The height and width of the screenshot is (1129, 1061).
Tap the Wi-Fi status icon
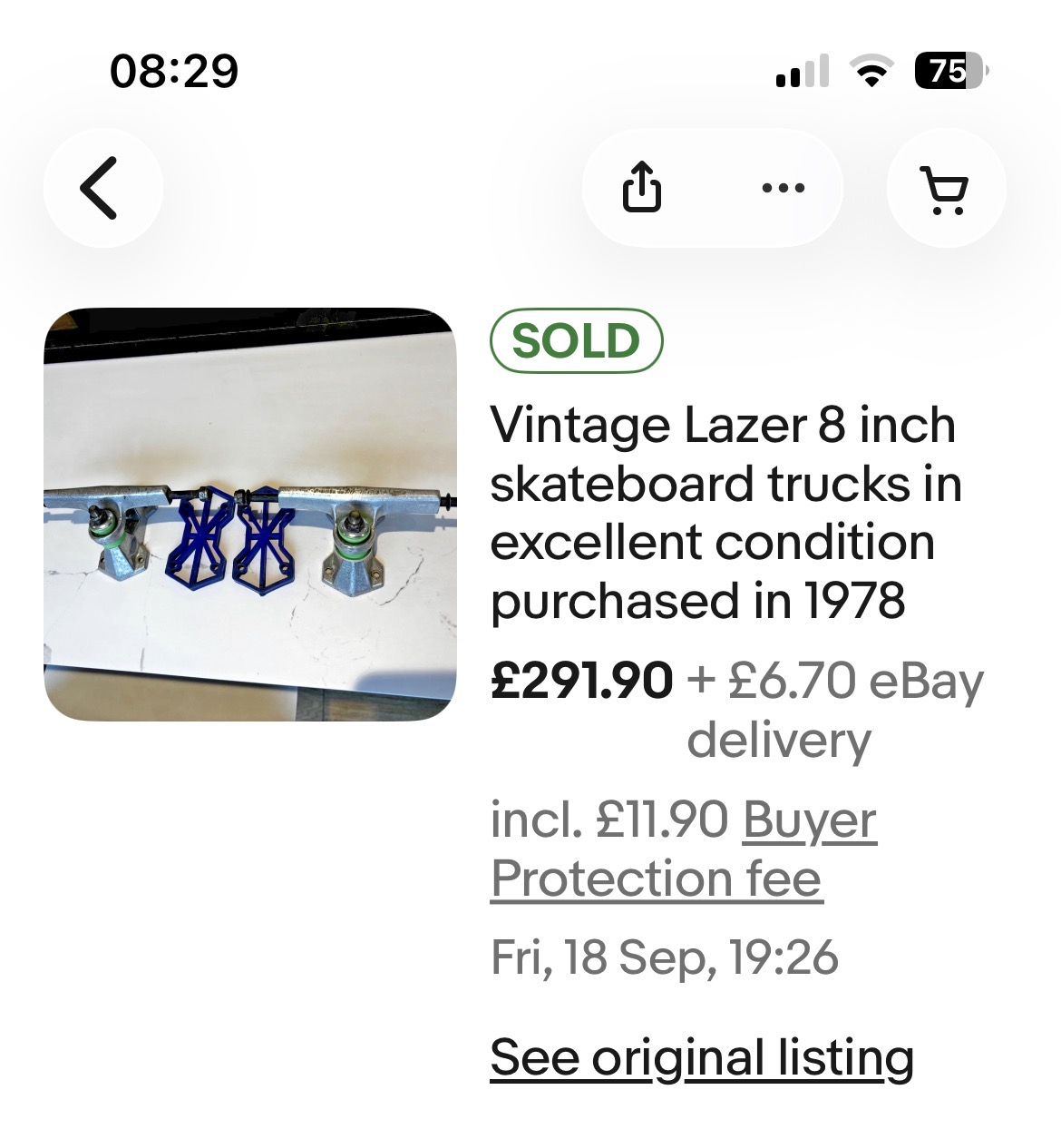pyautogui.click(x=871, y=71)
